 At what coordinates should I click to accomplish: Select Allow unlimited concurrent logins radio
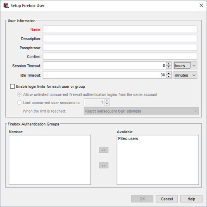tap(19, 94)
